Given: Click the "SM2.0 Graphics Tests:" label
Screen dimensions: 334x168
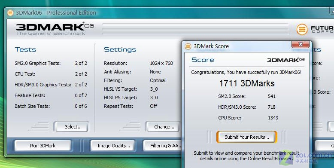Looking at the screenshot, I should 37,63.
